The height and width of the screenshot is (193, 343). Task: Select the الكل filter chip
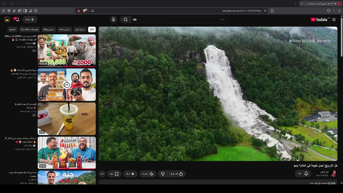pos(92,29)
